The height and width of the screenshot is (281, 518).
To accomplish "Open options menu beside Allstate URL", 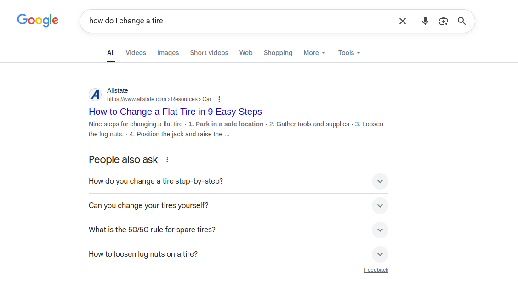I will 219,99.
